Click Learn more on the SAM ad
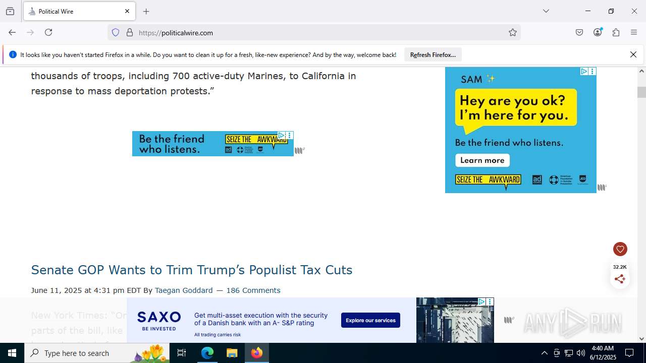Screen dimensions: 646x363 point(483,160)
